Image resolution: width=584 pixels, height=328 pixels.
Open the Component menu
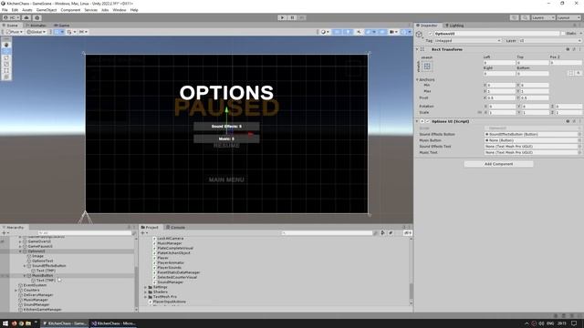pos(70,10)
